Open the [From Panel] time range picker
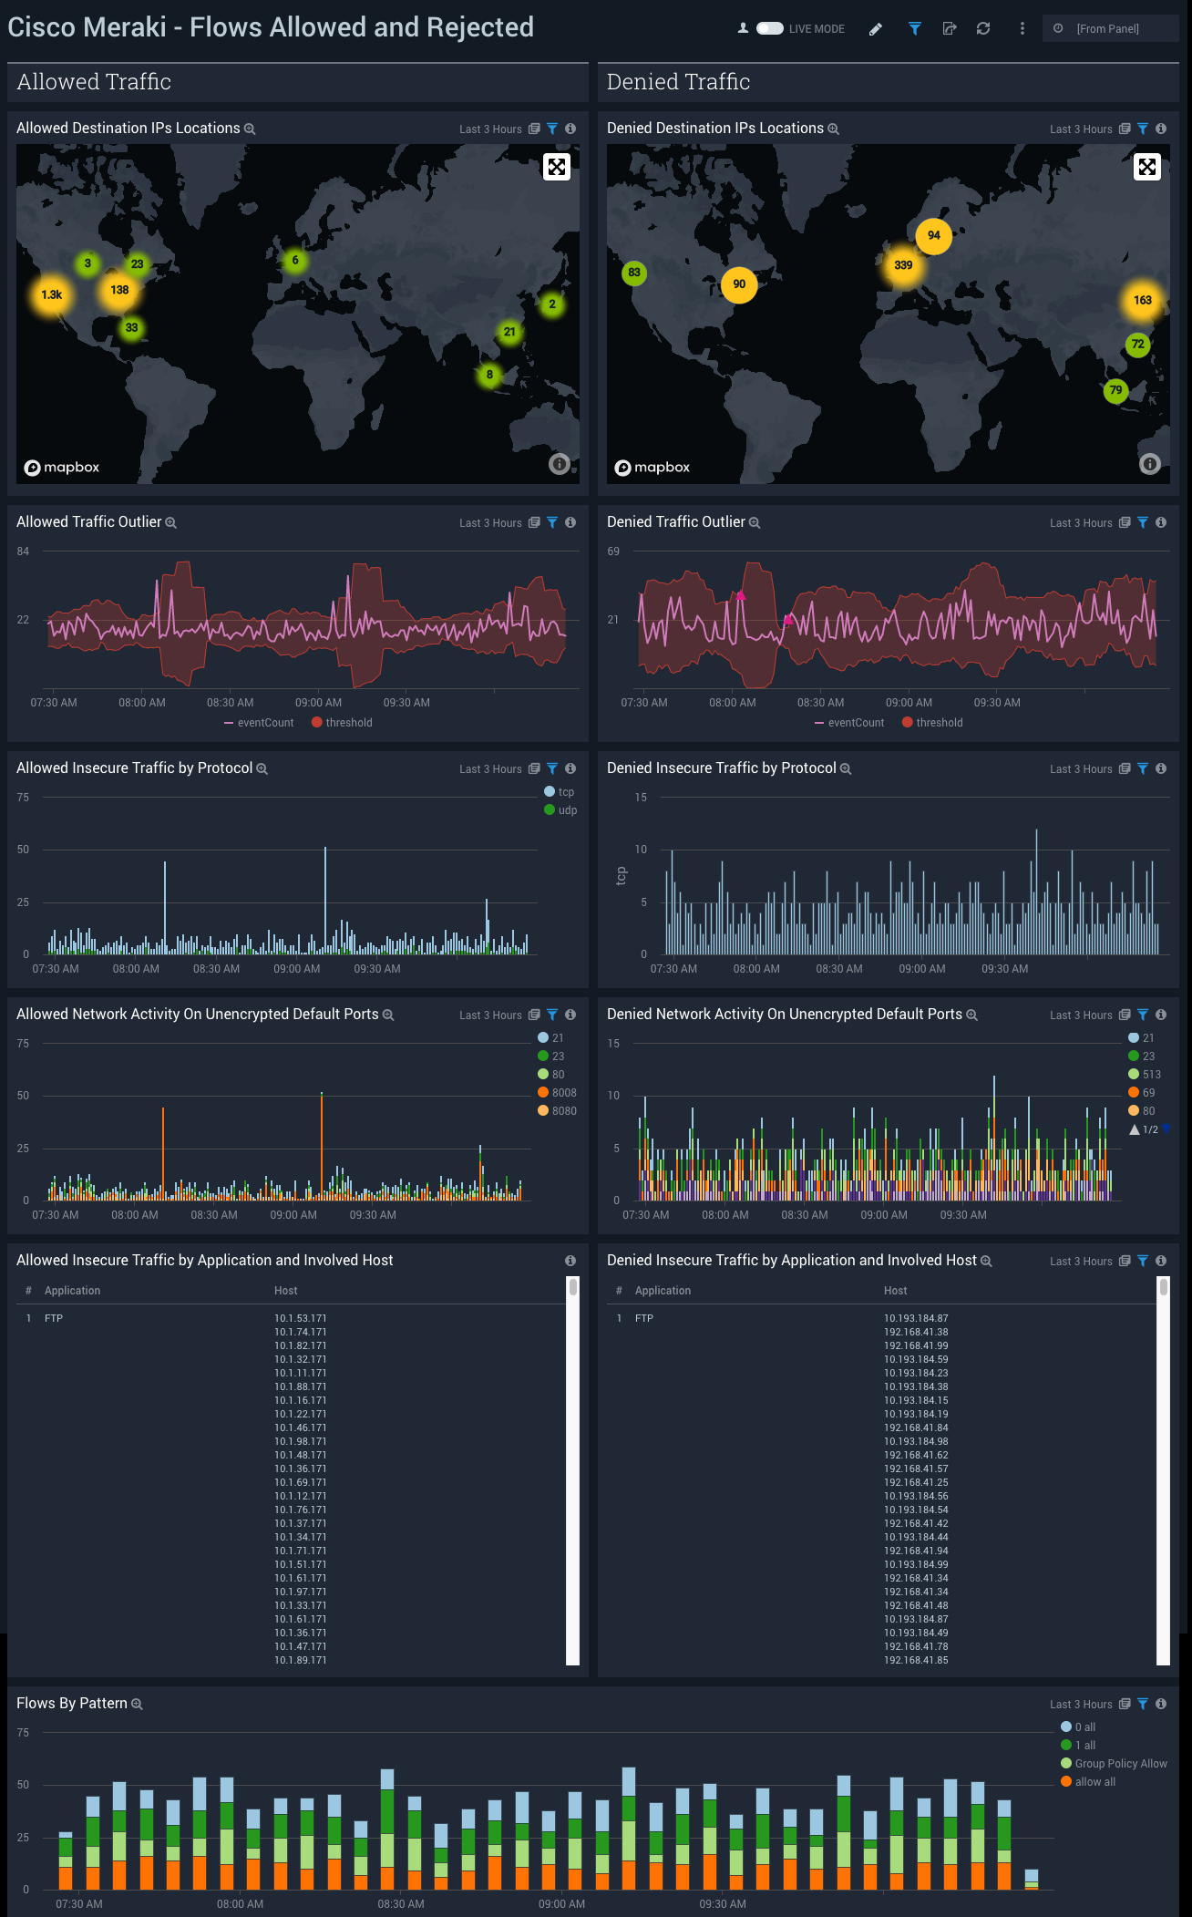The width and height of the screenshot is (1192, 1917). (1109, 28)
